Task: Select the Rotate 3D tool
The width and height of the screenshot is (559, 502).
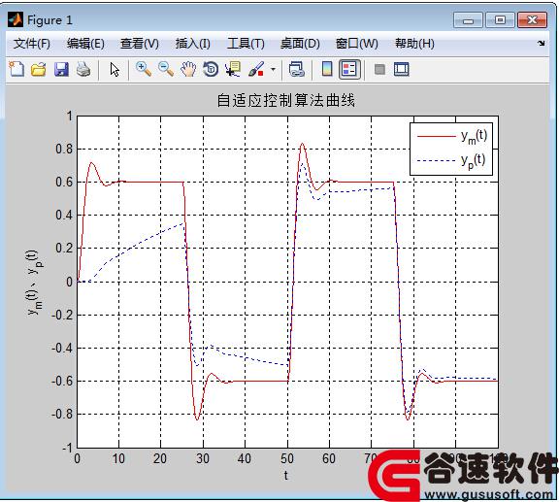Action: (x=211, y=69)
